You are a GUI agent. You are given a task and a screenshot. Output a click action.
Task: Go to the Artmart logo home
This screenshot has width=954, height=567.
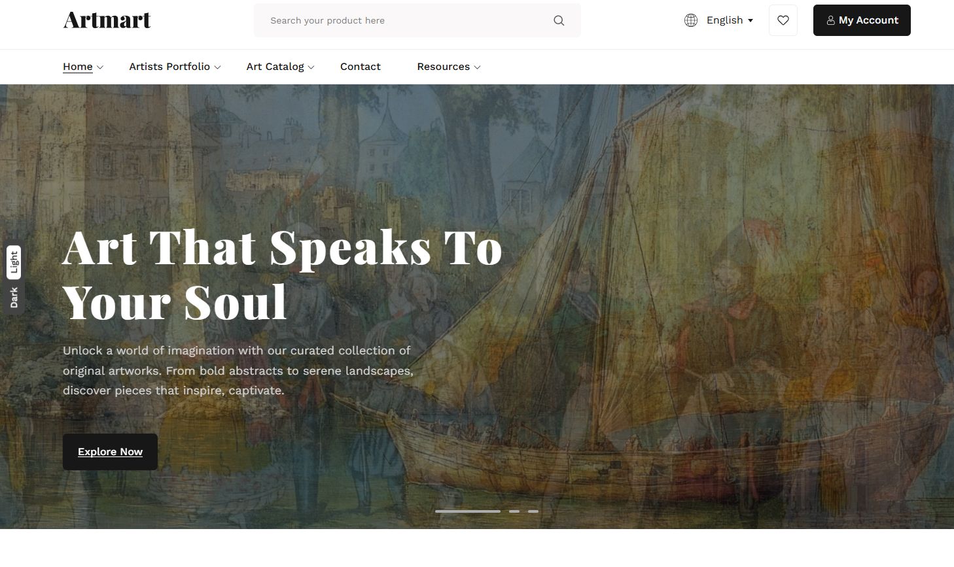[x=107, y=20]
